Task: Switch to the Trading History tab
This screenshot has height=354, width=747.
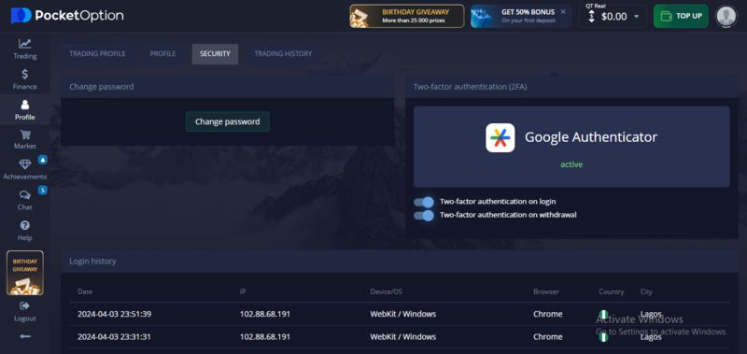Action: point(283,54)
